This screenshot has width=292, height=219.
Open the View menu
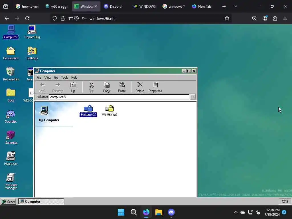click(x=48, y=78)
